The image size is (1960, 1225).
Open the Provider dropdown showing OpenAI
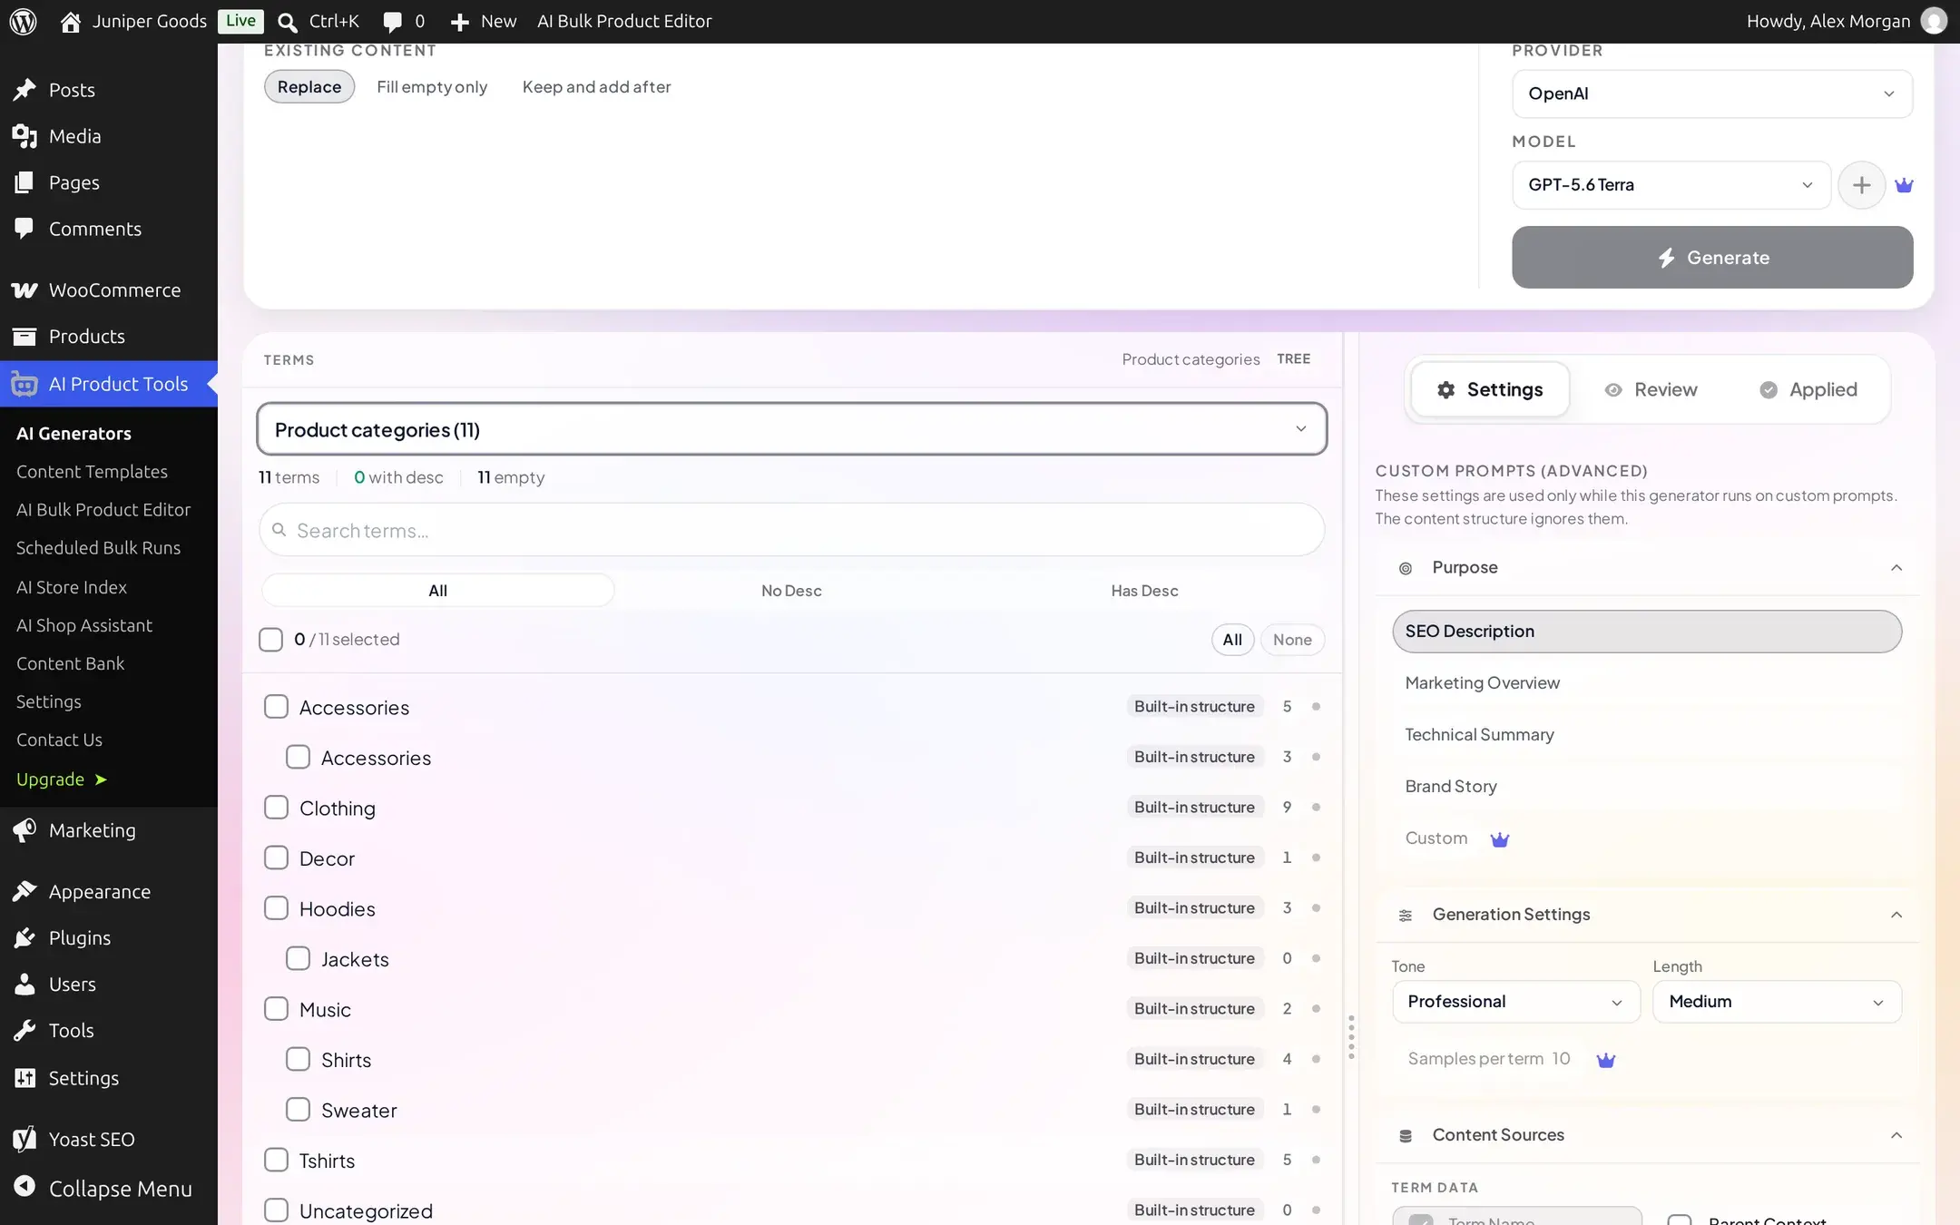click(x=1711, y=93)
